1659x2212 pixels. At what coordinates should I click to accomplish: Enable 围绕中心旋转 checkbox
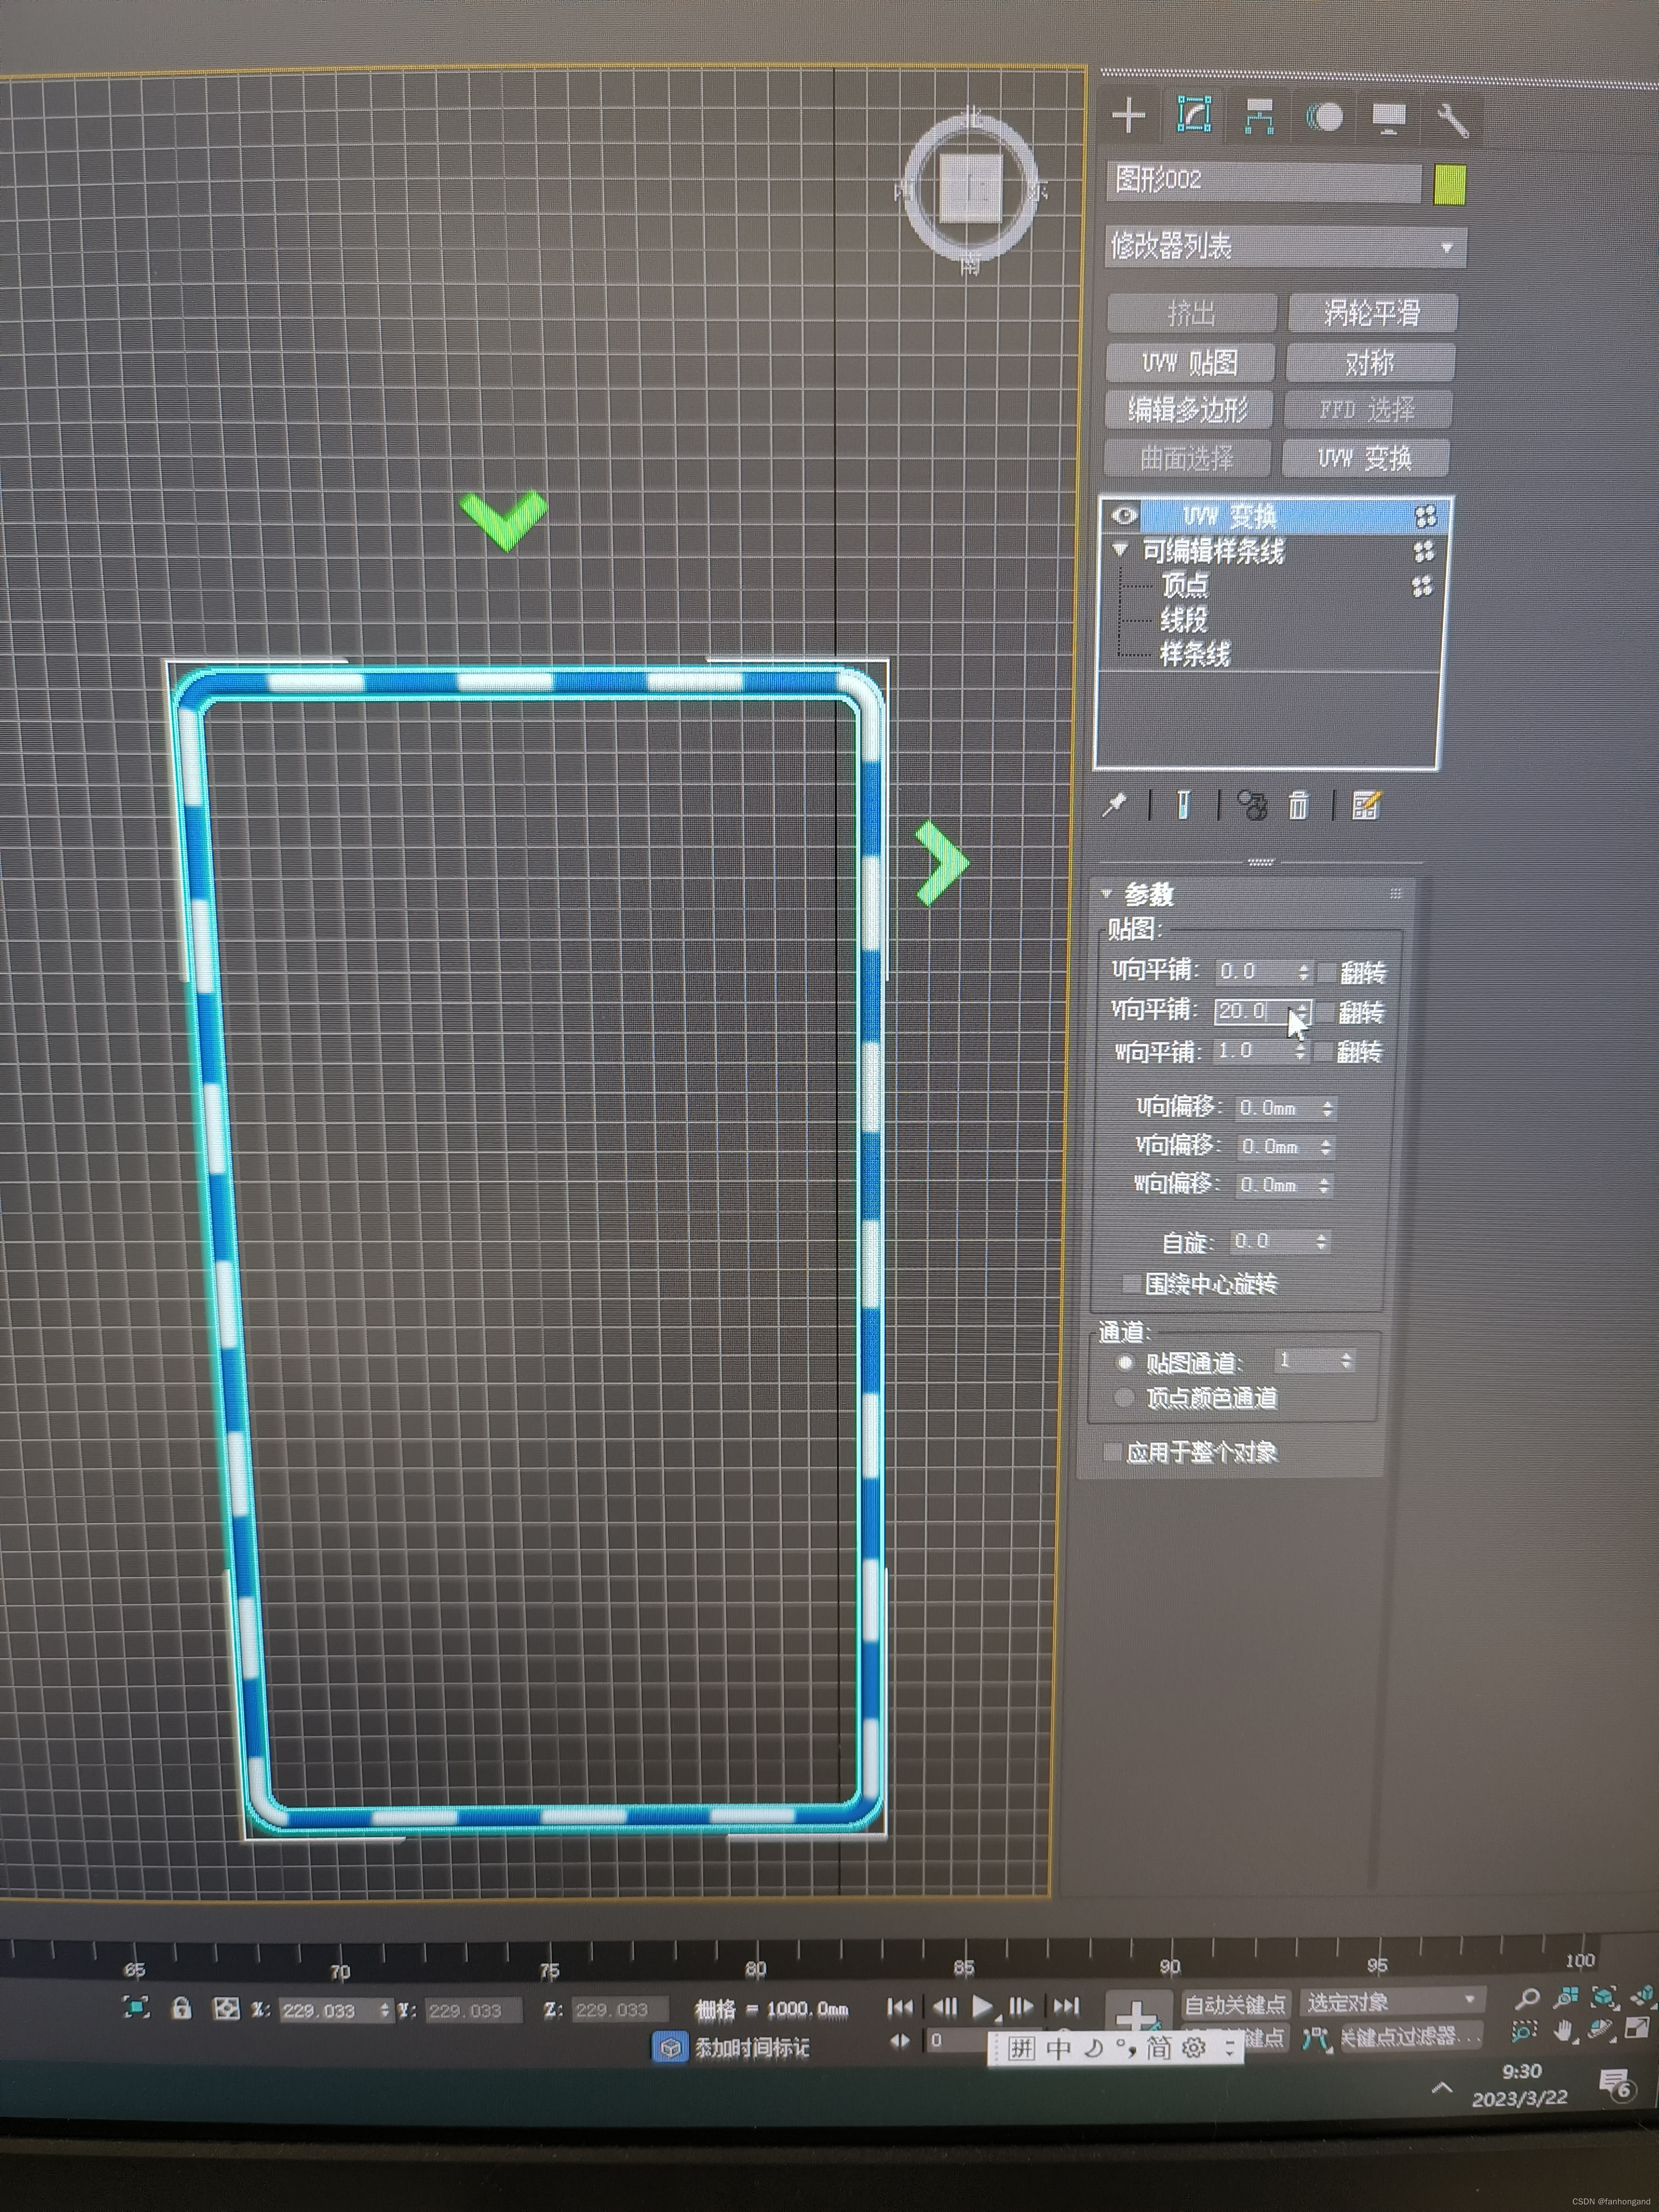pyautogui.click(x=1132, y=1283)
